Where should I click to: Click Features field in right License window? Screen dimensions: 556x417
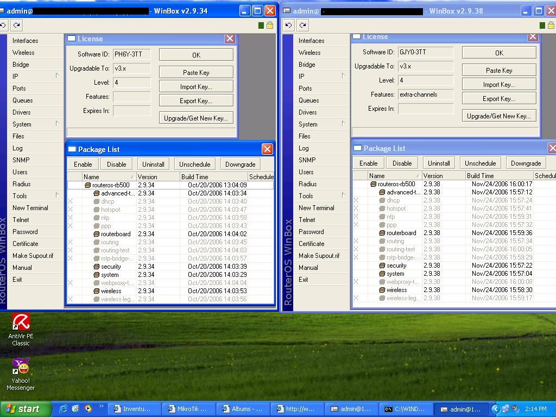(x=426, y=94)
